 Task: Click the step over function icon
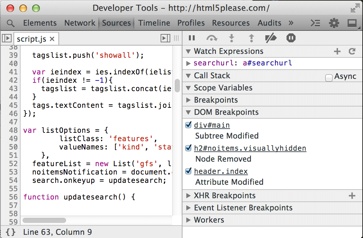211,38
